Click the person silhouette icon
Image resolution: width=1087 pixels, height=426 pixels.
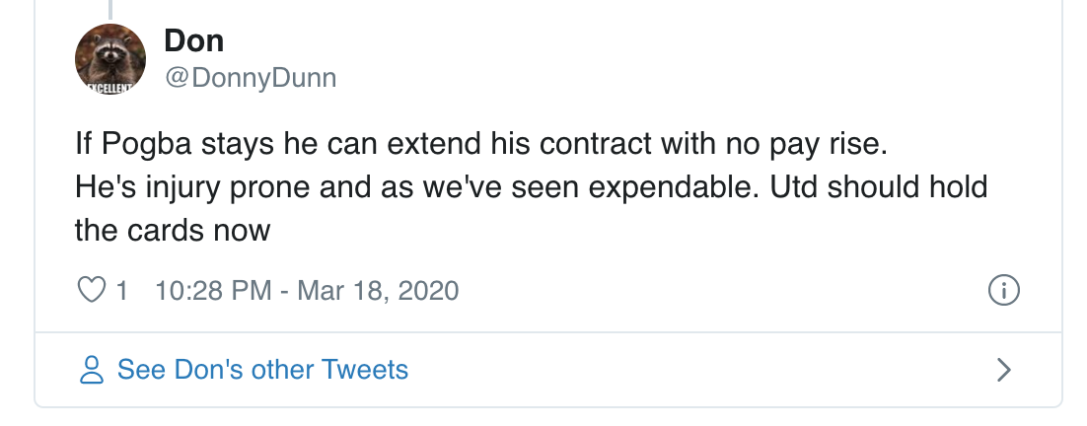(91, 370)
